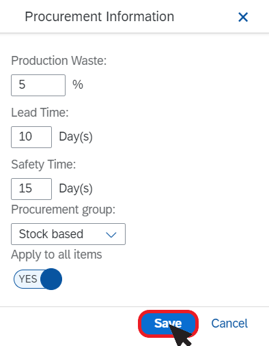269x346 pixels.
Task: Click the Lead Time label
Action: [x=40, y=113]
